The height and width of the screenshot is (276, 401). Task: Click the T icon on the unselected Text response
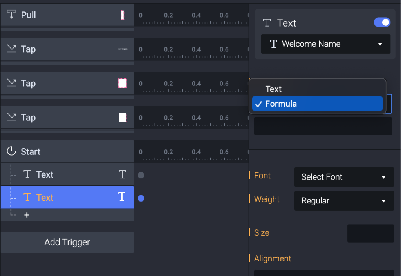point(122,174)
